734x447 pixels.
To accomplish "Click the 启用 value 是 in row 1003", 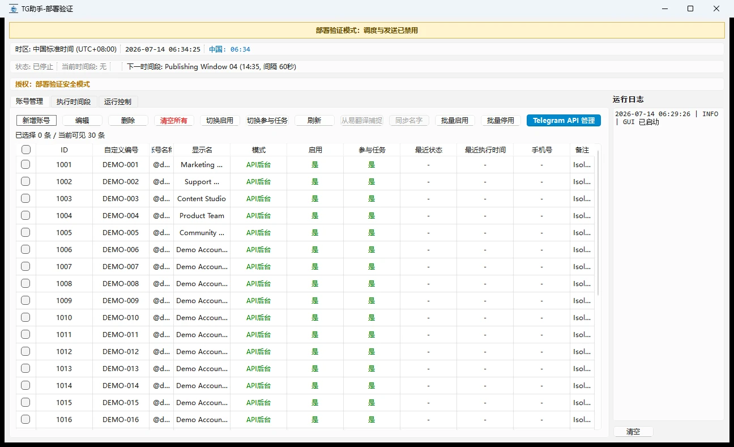I will pos(315,199).
